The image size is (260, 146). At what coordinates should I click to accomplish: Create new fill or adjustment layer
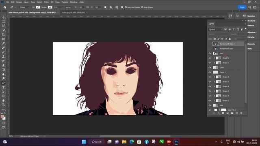pos(227,113)
